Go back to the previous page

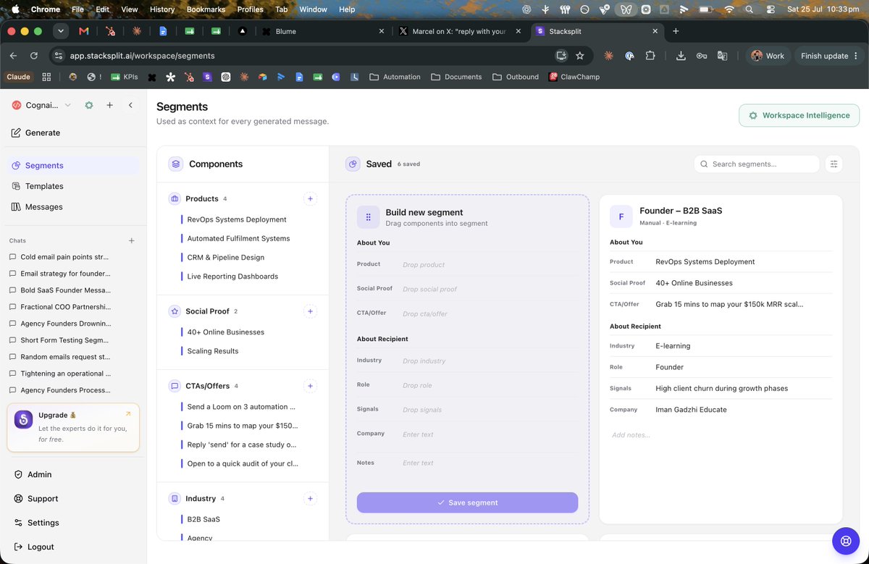tap(14, 56)
